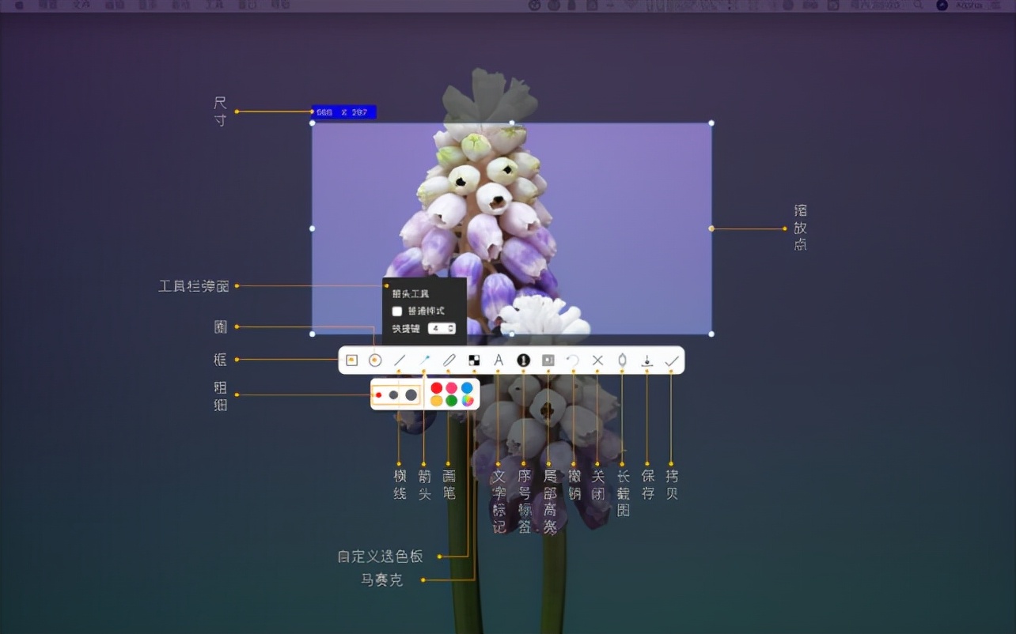Image resolution: width=1016 pixels, height=634 pixels.
Task: Confirm and copy screenshot with checkmark button
Action: (671, 360)
